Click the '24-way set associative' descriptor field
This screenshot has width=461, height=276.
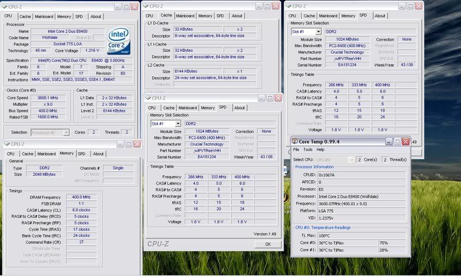point(215,78)
